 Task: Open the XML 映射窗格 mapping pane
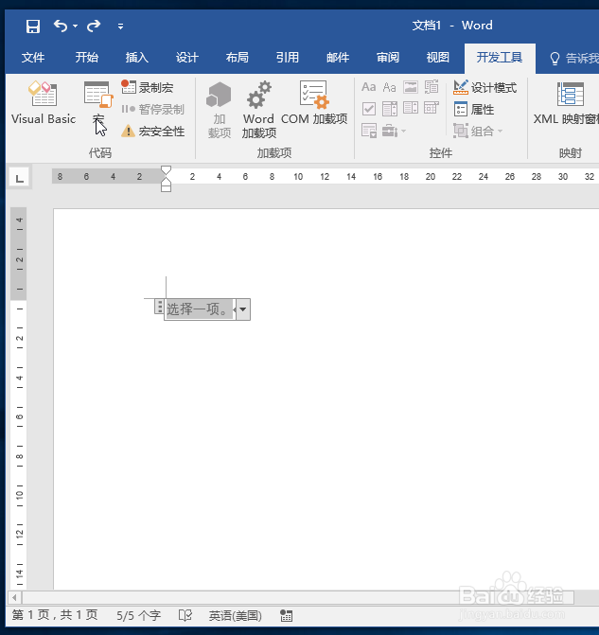tap(566, 103)
